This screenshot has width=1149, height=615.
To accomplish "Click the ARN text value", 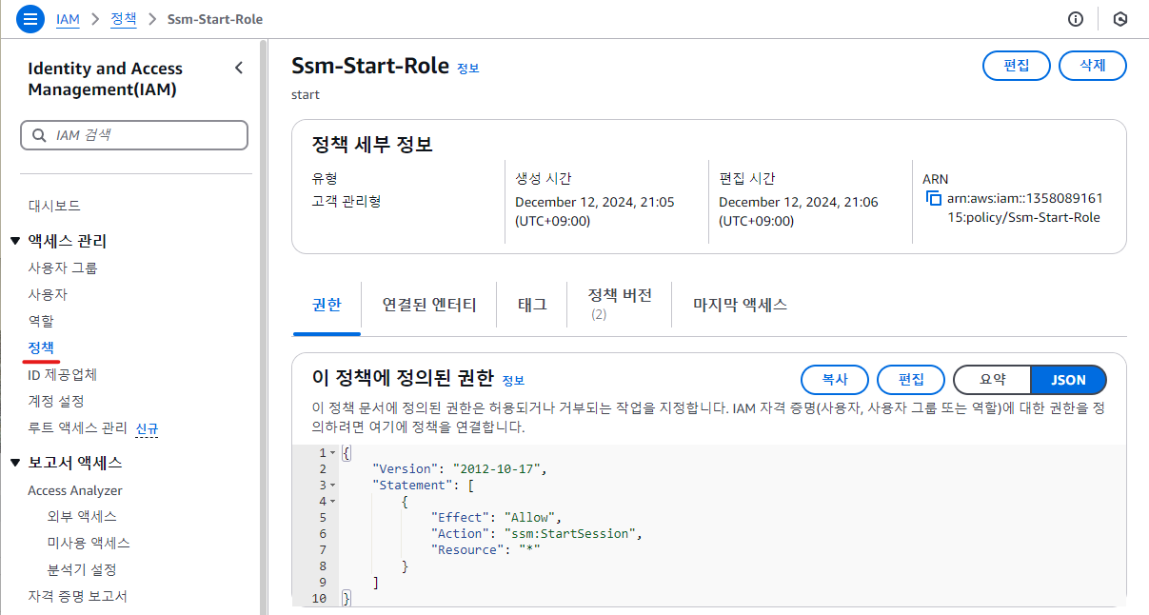I will pyautogui.click(x=1024, y=208).
